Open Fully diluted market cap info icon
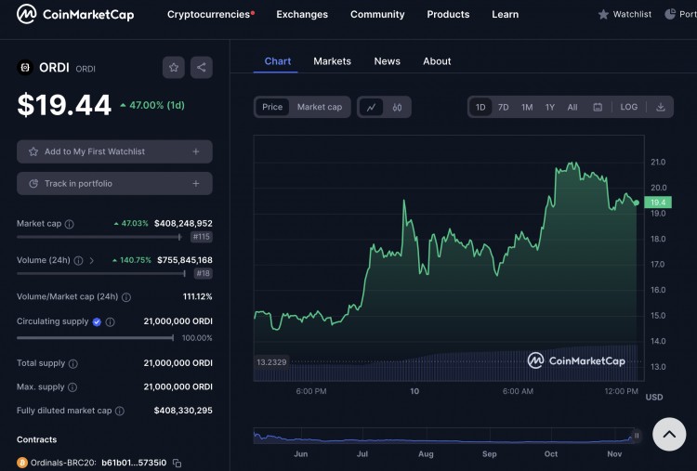 pyautogui.click(x=120, y=411)
